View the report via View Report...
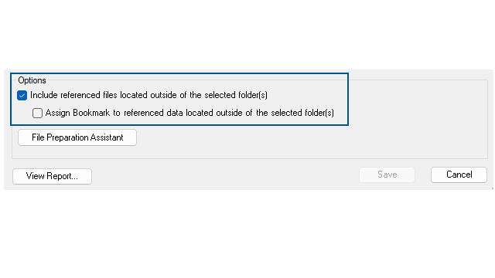Image resolution: width=495 pixels, height=278 pixels. (52, 176)
